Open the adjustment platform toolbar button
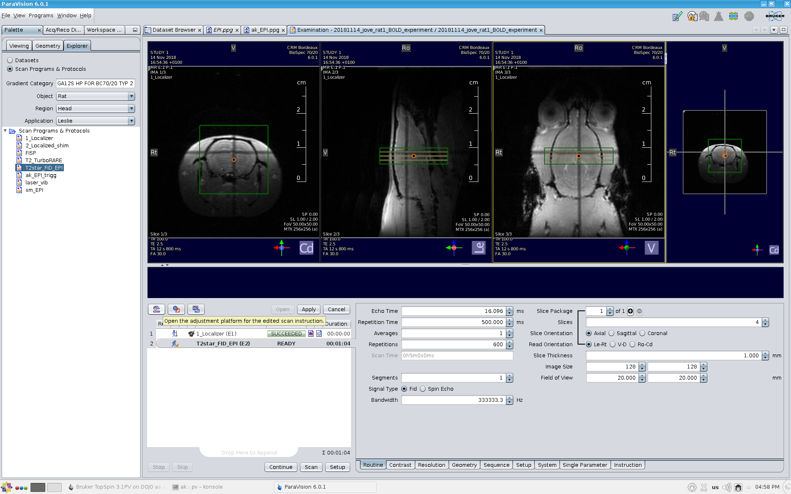This screenshot has width=791, height=494. (157, 309)
